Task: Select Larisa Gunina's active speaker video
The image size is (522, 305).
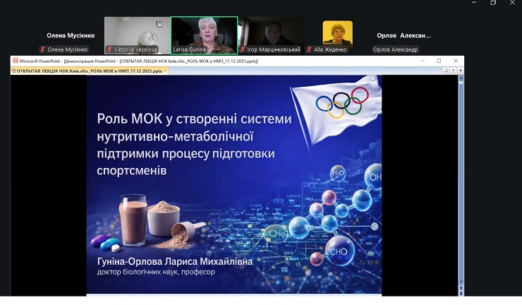Action: click(x=204, y=32)
